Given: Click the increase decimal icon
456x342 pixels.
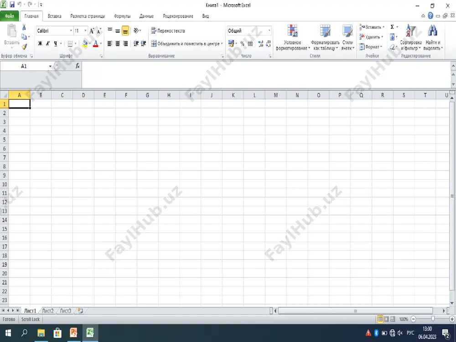Looking at the screenshot, I should (x=260, y=44).
